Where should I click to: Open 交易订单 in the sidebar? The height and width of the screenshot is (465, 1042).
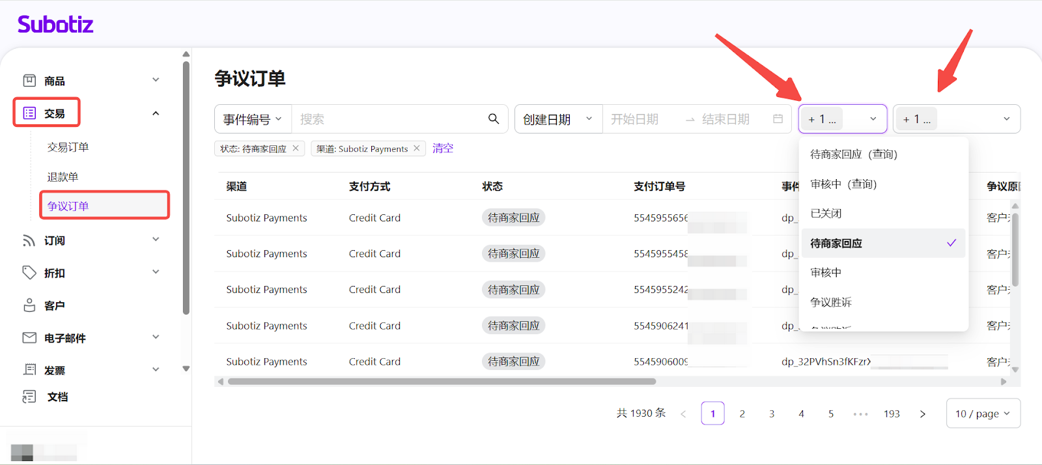(68, 147)
